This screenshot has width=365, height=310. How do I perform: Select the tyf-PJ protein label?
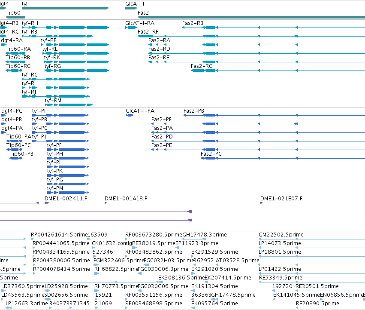[x=39, y=137]
